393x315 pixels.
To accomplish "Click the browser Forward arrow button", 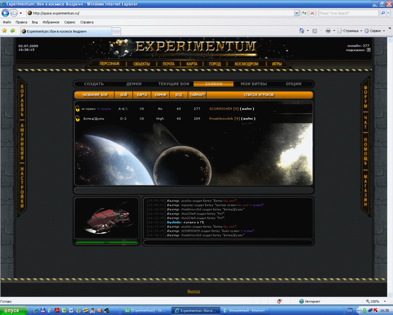I will [x=14, y=13].
